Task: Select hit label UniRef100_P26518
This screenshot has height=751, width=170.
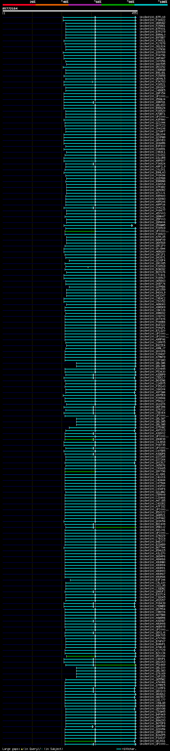Action: tap(152, 266)
